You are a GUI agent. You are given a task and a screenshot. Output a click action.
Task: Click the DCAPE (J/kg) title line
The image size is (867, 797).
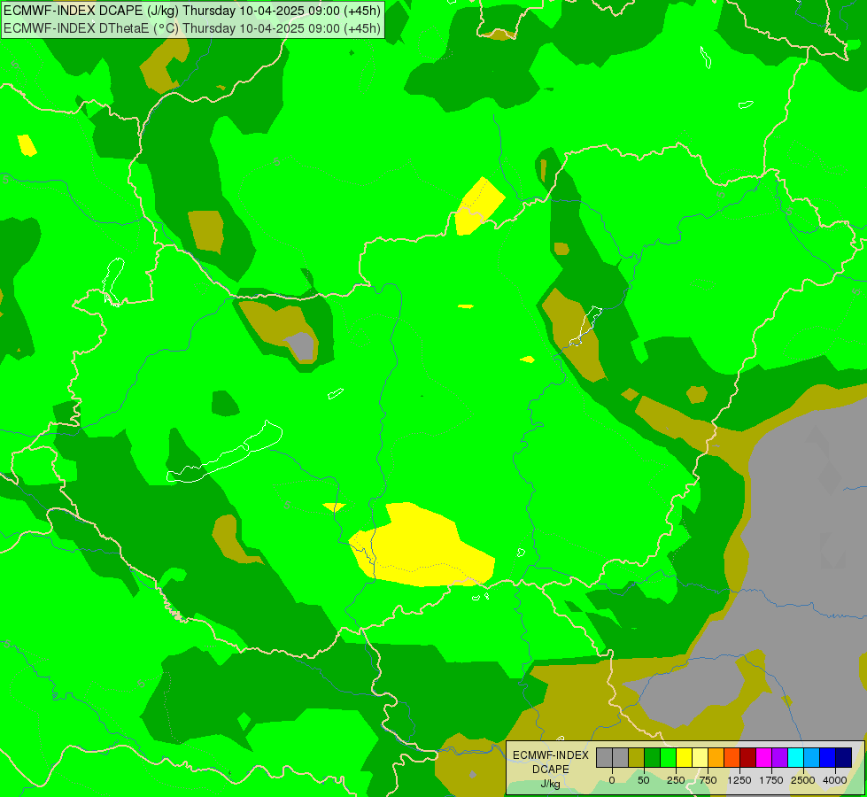pos(192,11)
